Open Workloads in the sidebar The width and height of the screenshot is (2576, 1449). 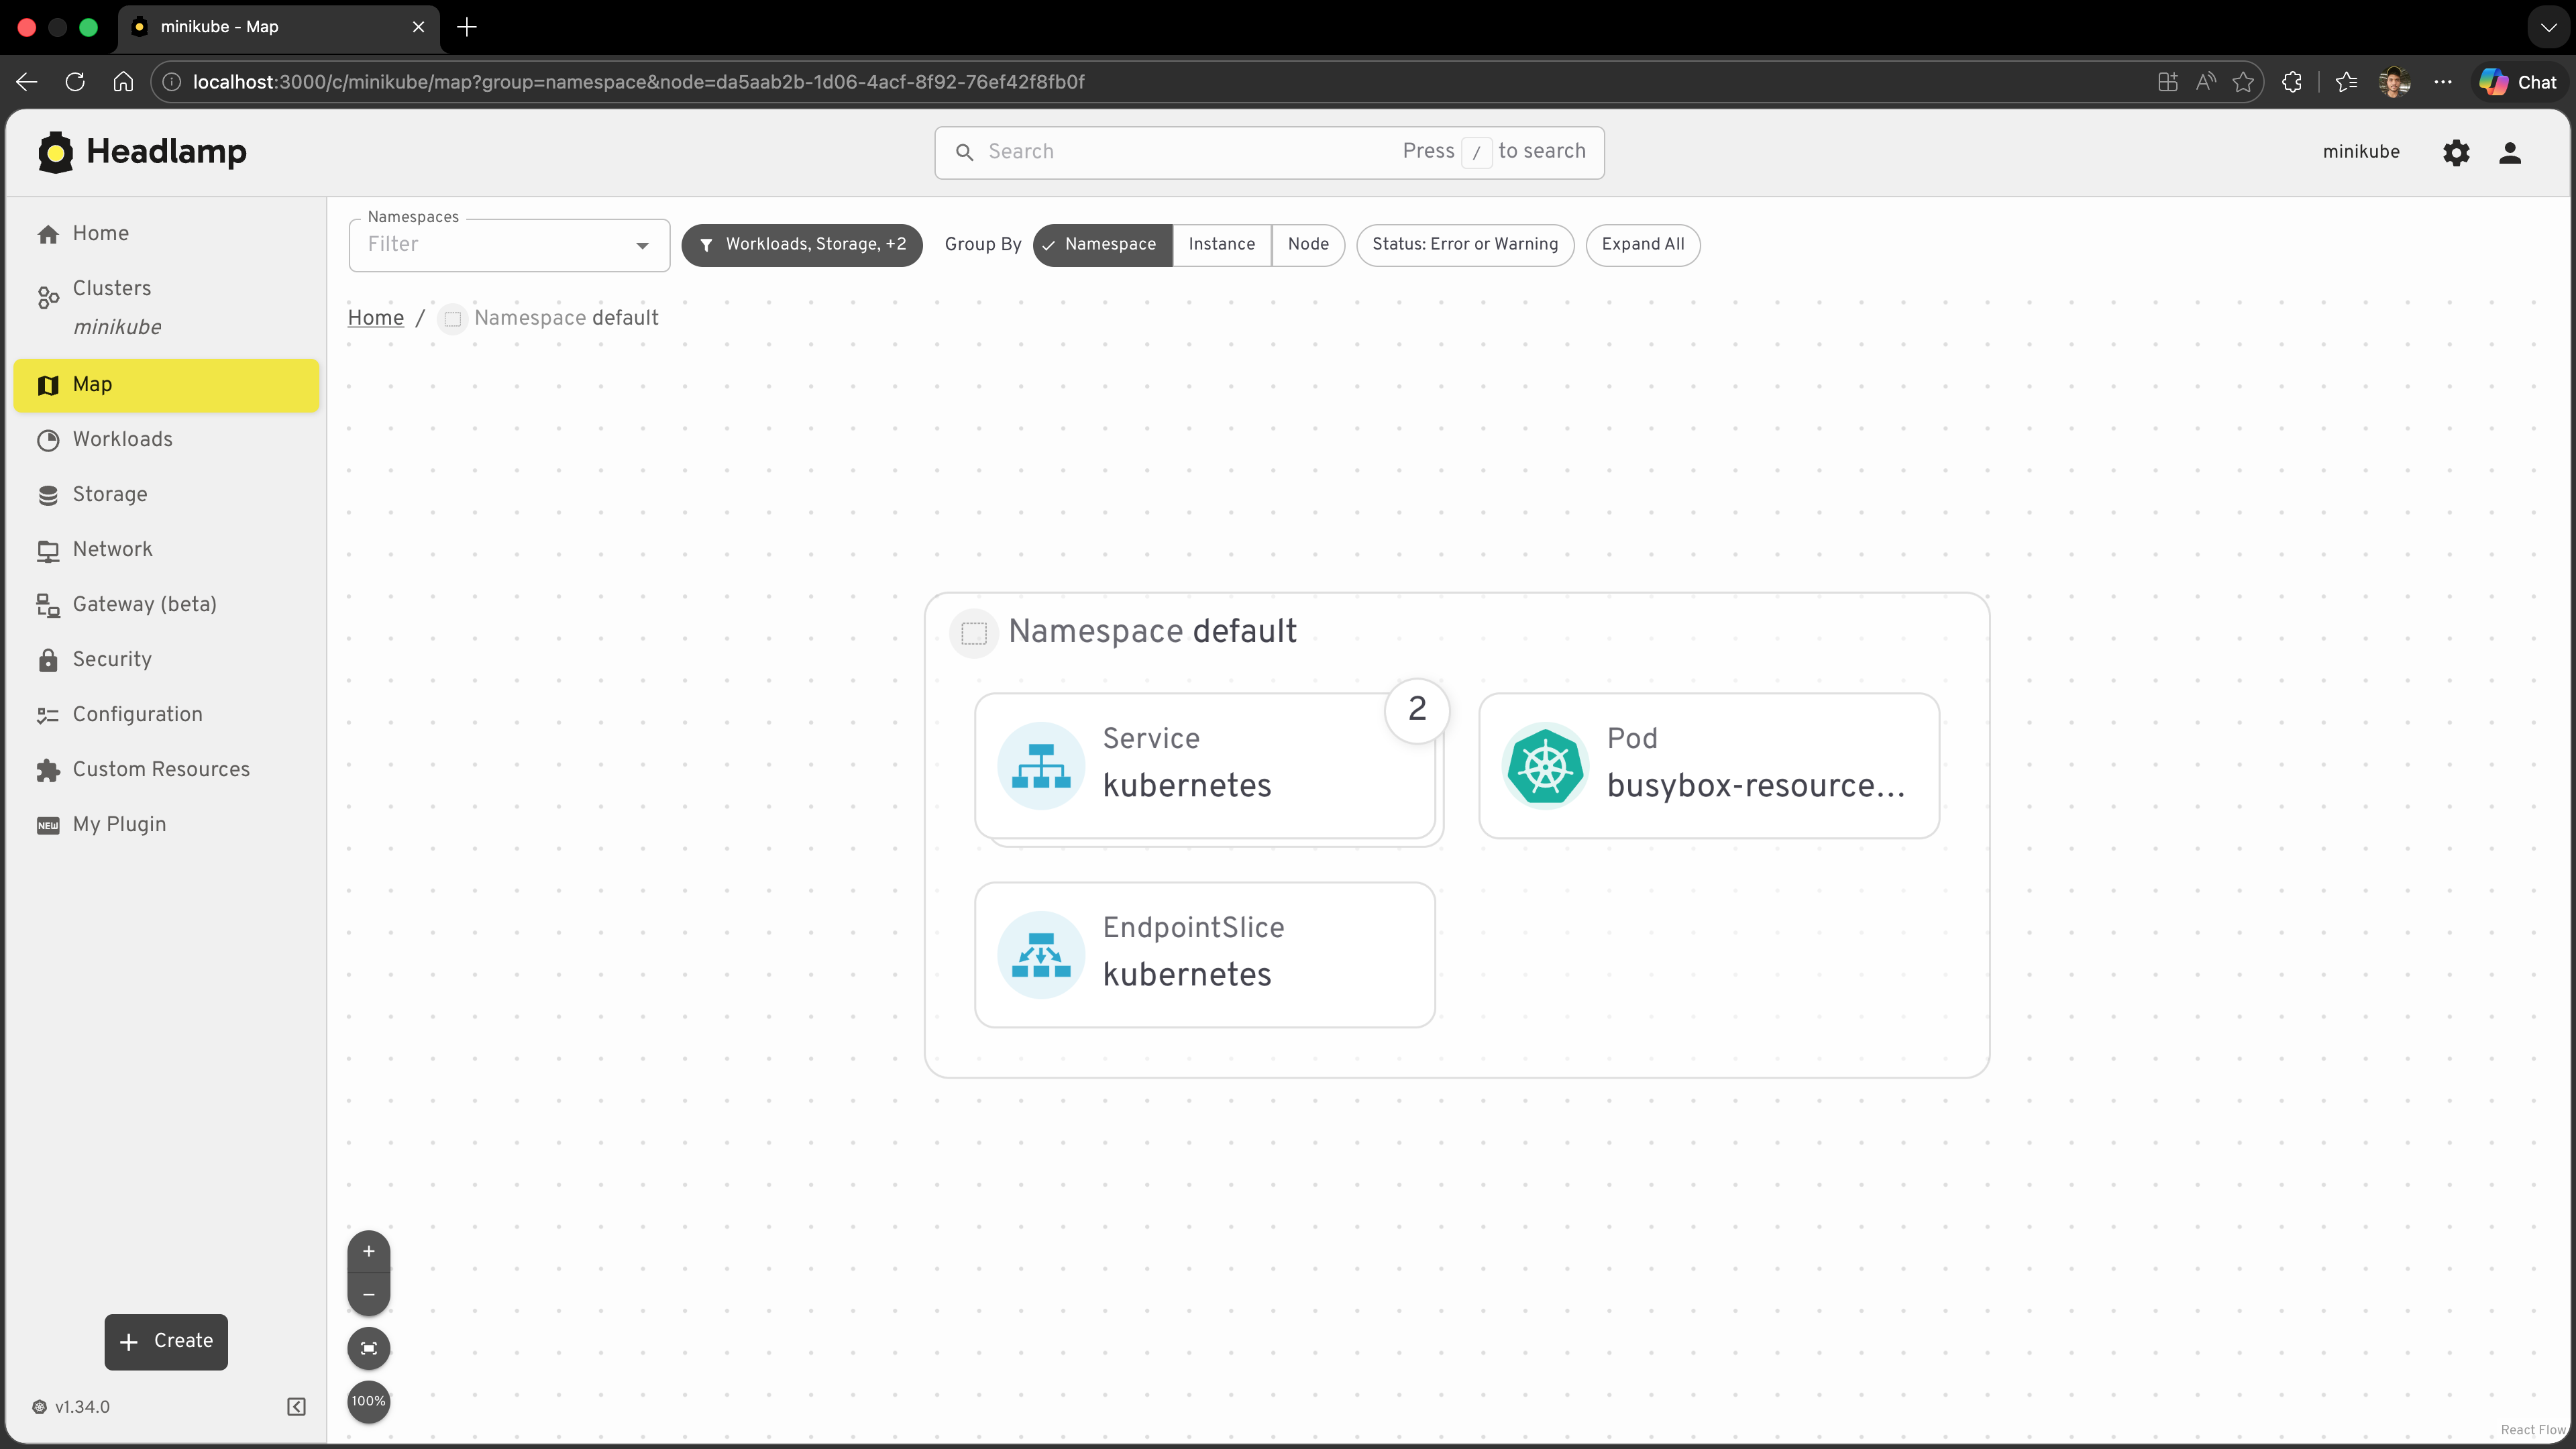122,440
